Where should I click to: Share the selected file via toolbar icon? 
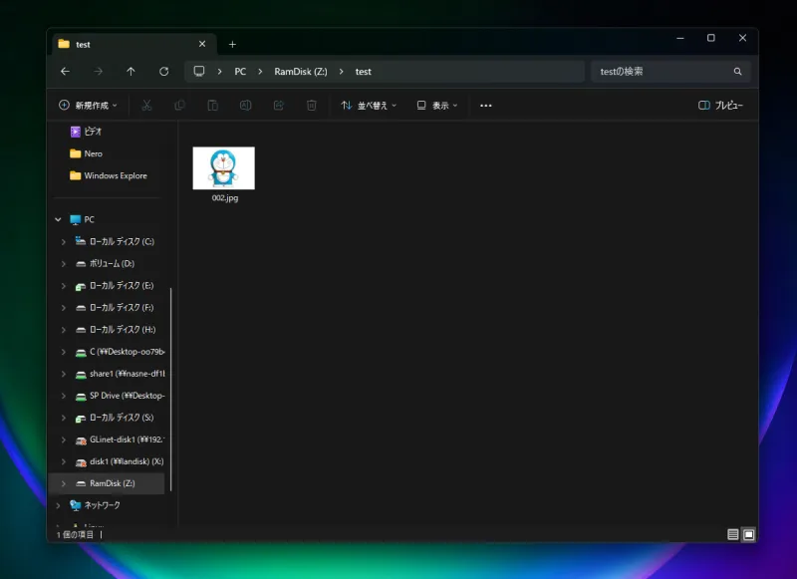click(x=279, y=105)
